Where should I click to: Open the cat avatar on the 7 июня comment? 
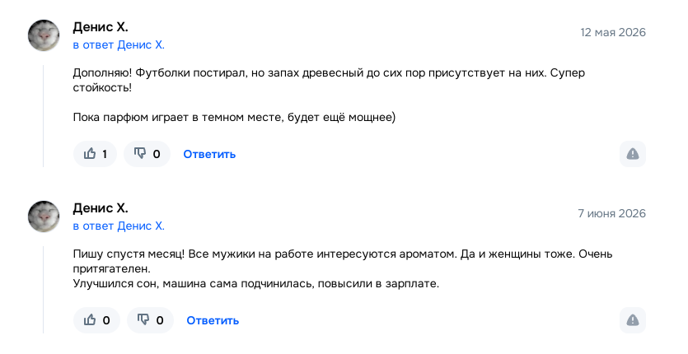(x=44, y=217)
